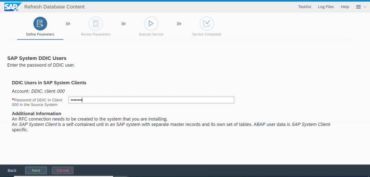370x177 pixels.
Task: Click the Additional Information heading
Action: (x=36, y=114)
